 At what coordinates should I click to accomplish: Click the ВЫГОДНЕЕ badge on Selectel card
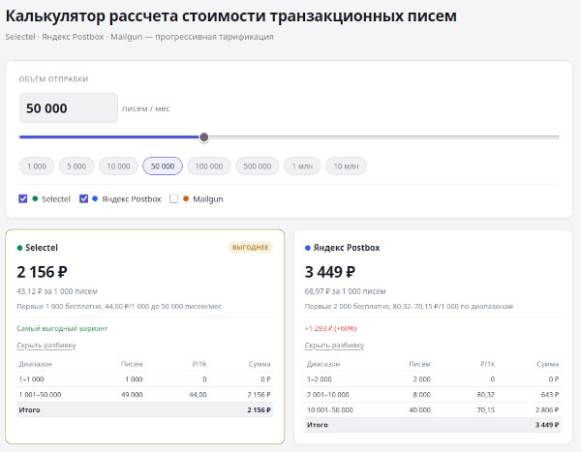(x=251, y=247)
